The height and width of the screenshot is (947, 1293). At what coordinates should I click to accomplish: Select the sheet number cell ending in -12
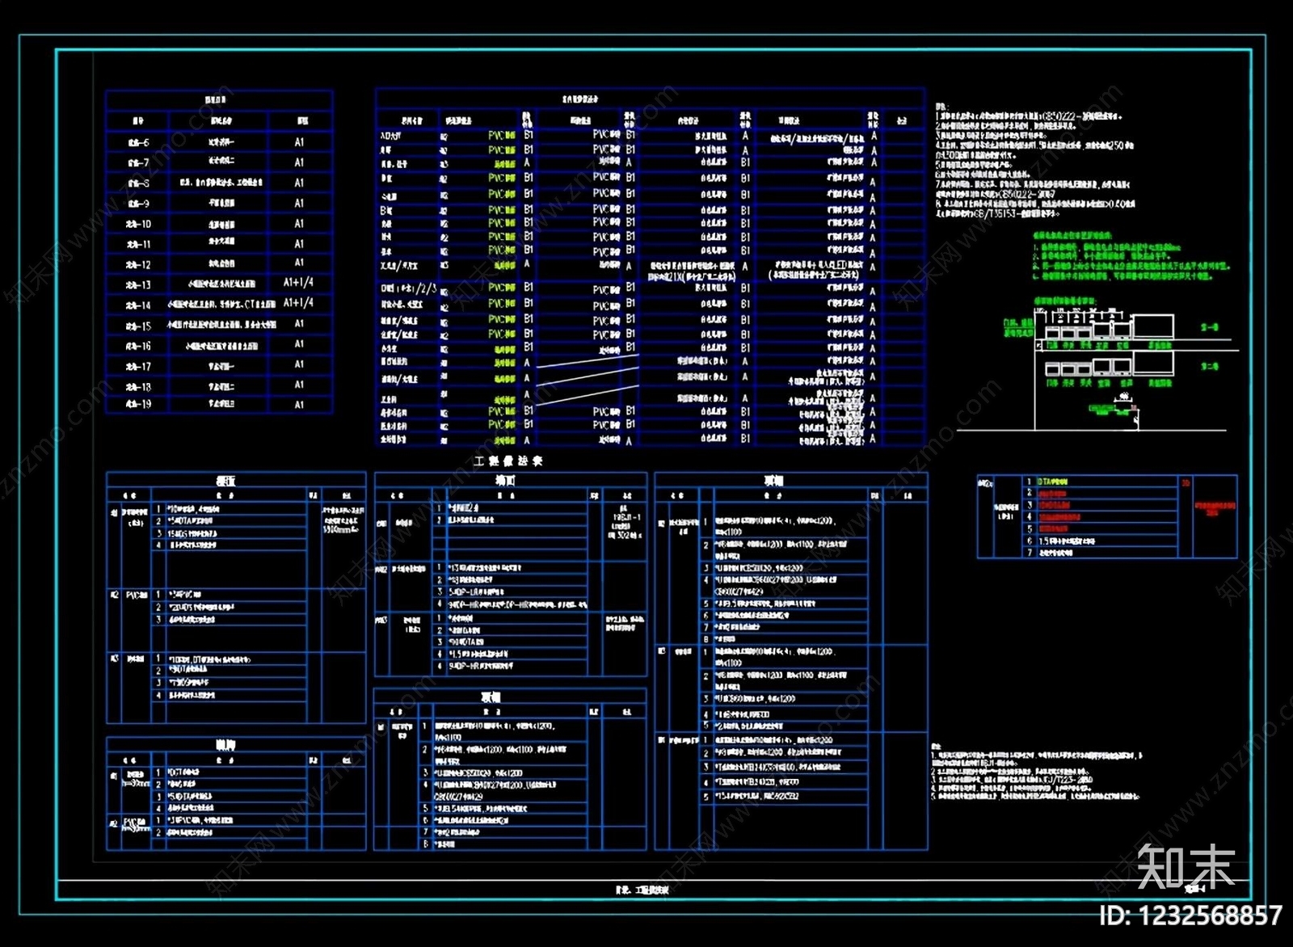point(137,264)
